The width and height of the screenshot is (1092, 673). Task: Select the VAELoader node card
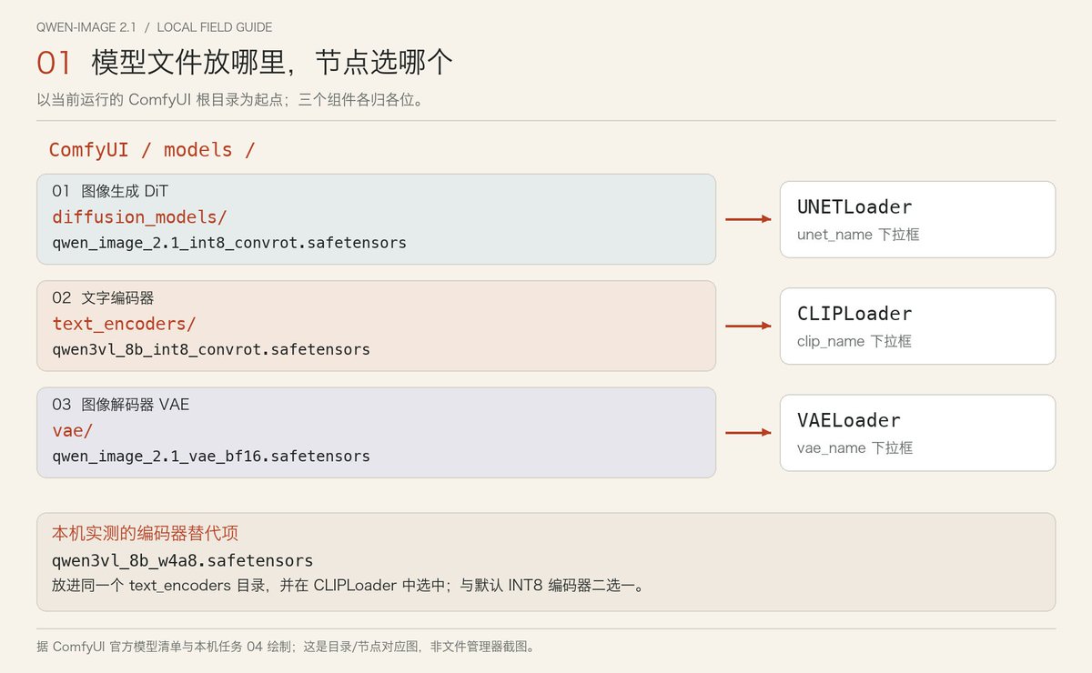917,433
